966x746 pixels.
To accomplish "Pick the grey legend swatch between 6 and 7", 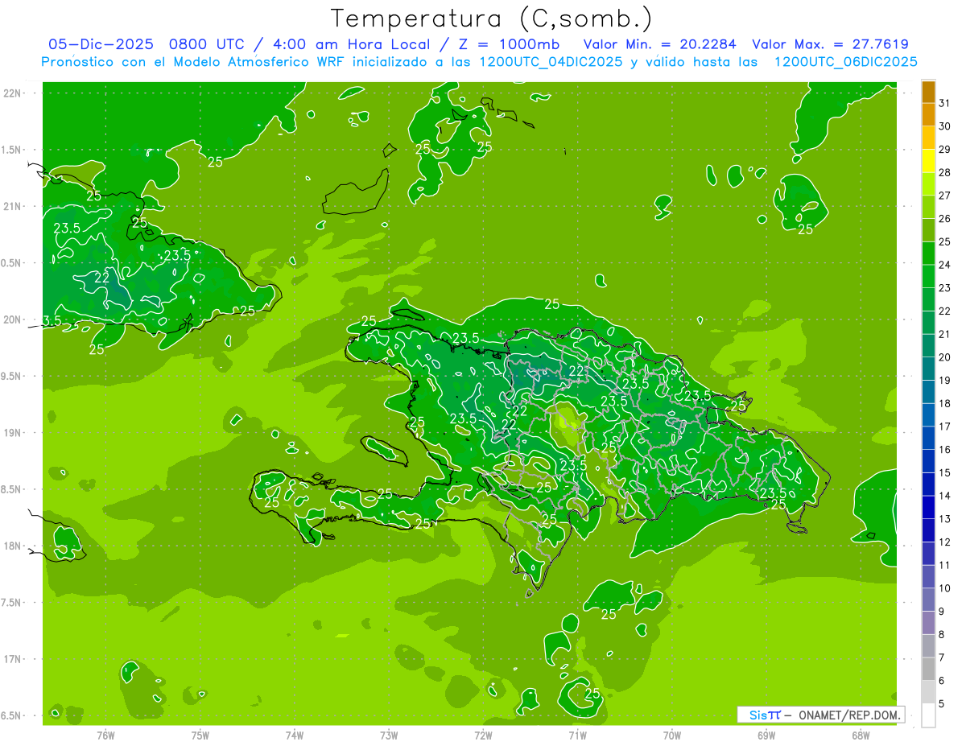I will click(x=928, y=669).
